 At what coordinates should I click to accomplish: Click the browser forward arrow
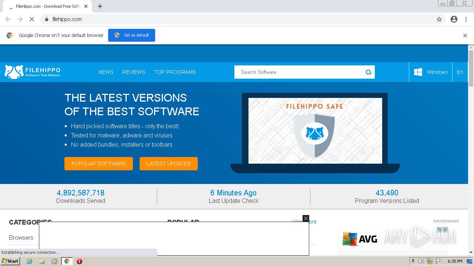pyautogui.click(x=20, y=19)
